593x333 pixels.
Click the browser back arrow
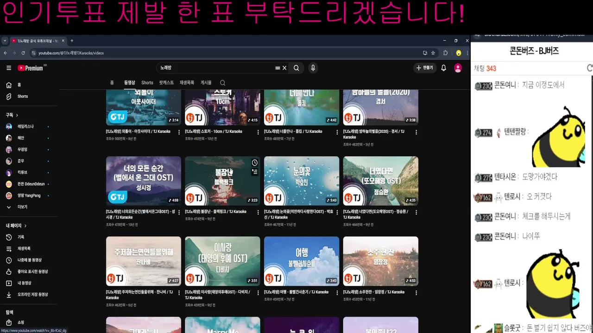[x=5, y=53]
